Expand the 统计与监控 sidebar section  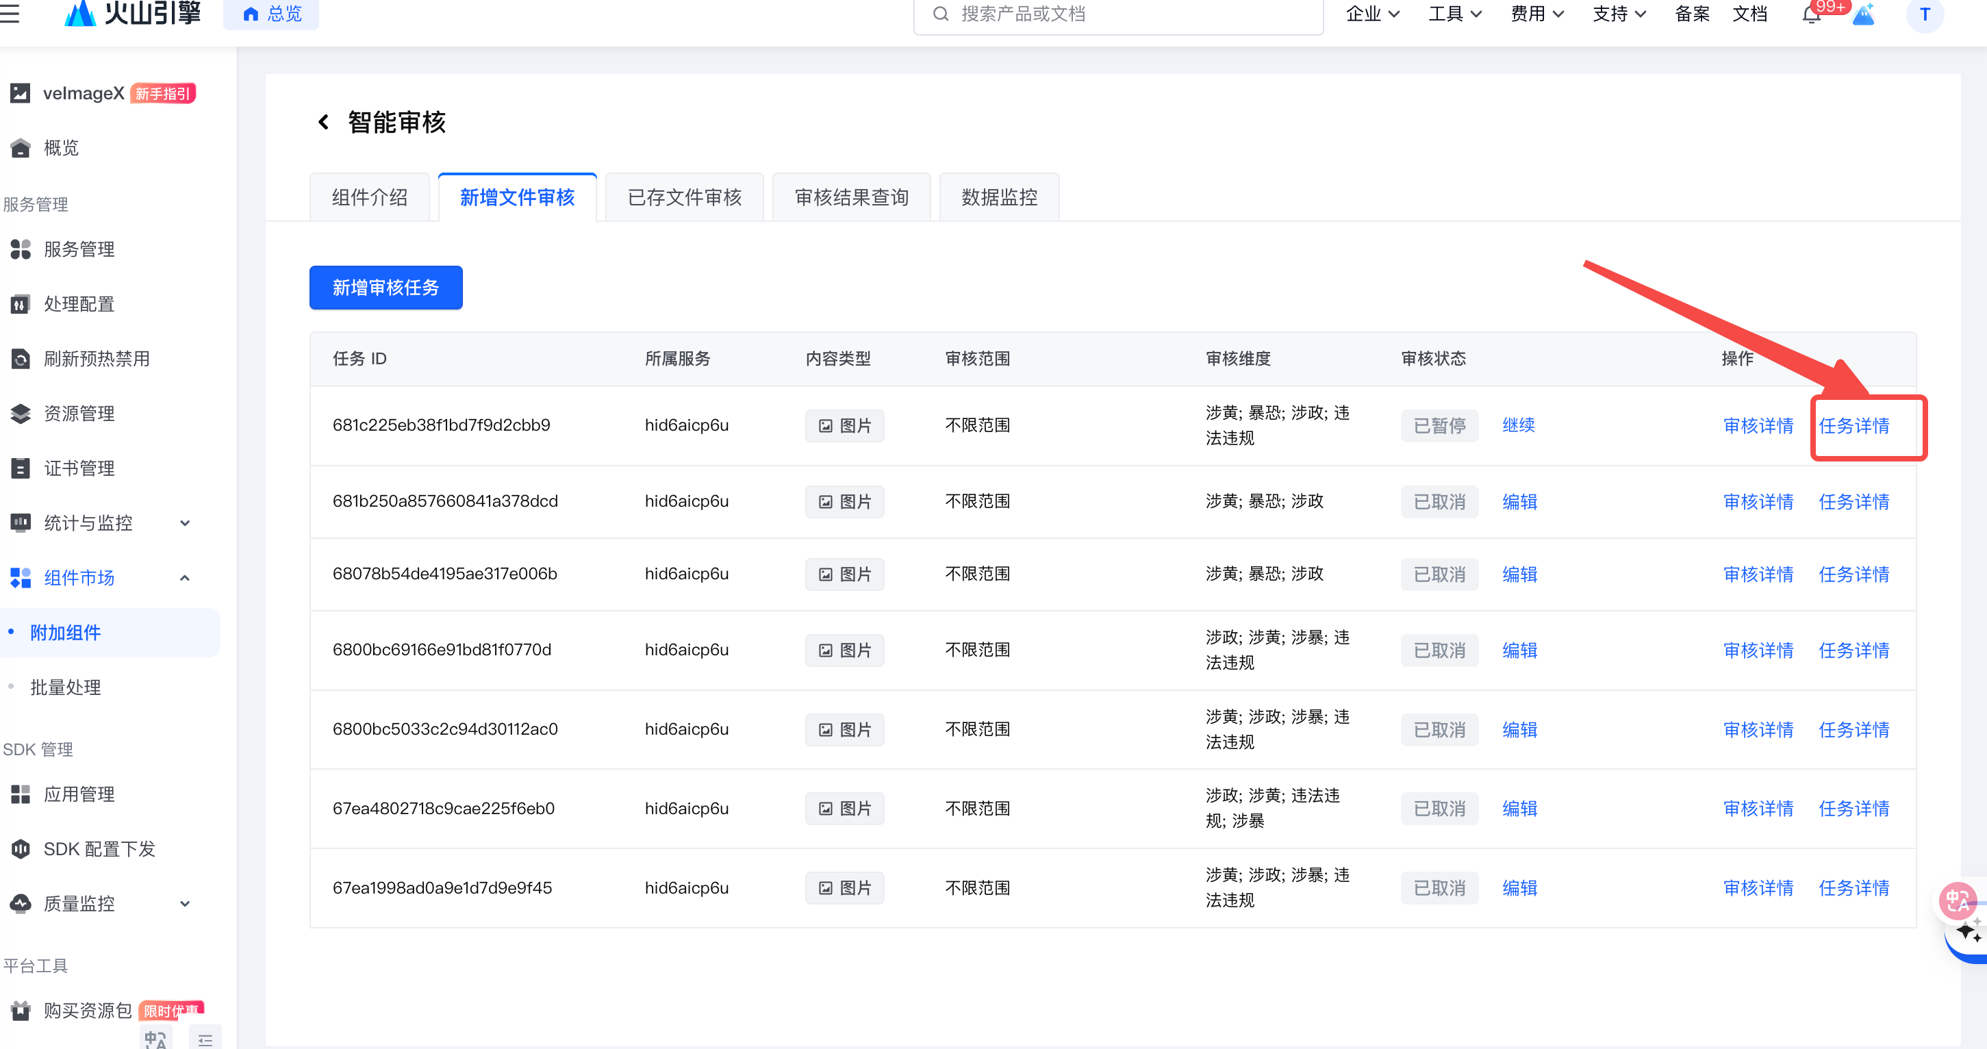coord(184,523)
